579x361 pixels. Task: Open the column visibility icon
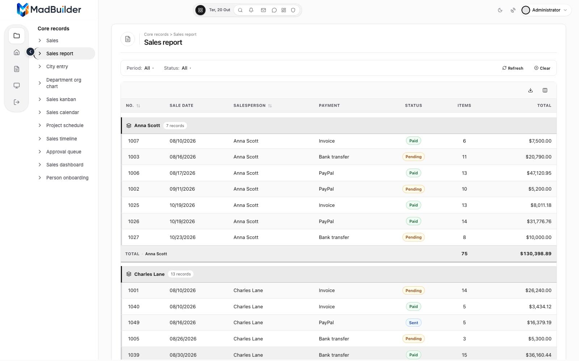545,90
